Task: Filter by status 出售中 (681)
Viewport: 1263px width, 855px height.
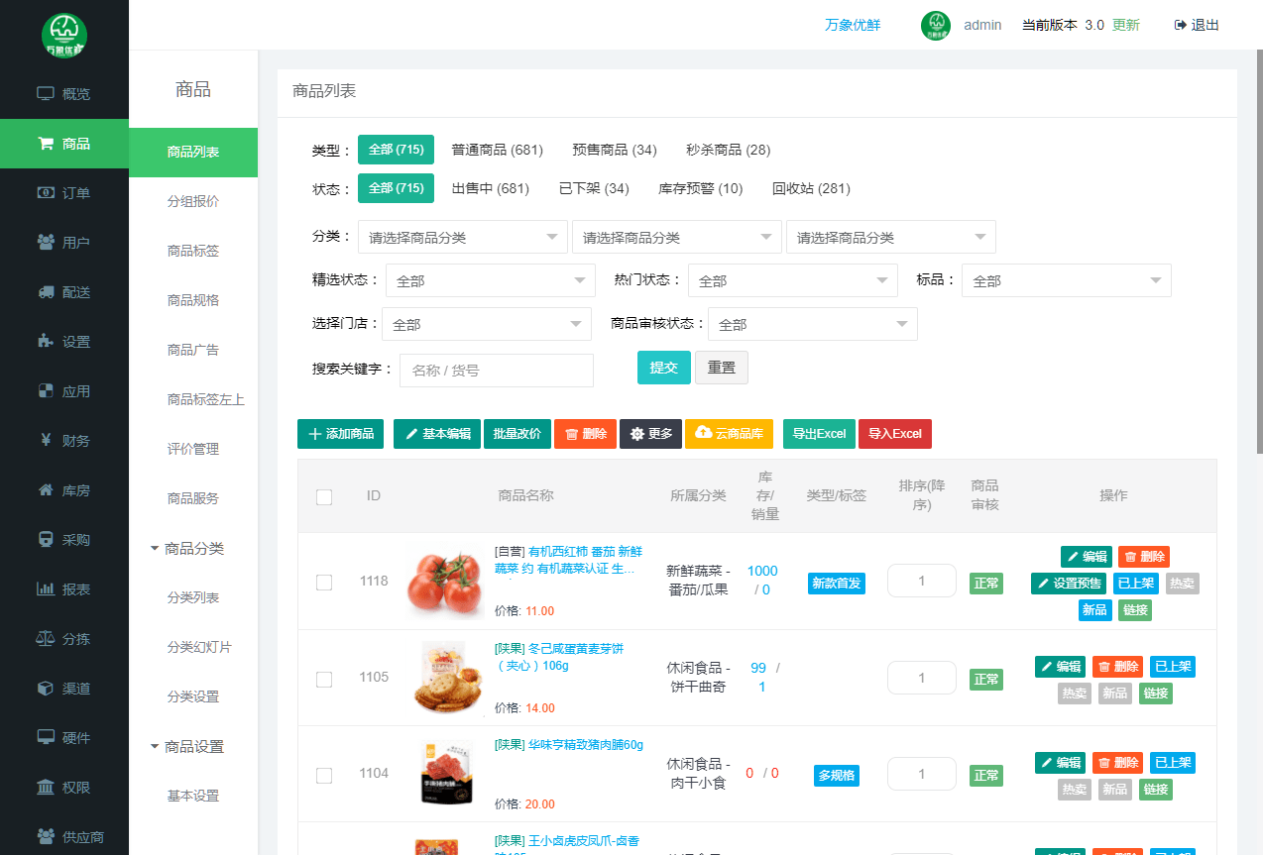Action: [491, 188]
